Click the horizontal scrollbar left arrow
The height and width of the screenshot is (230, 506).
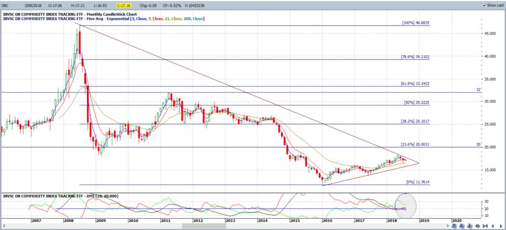[4, 226]
